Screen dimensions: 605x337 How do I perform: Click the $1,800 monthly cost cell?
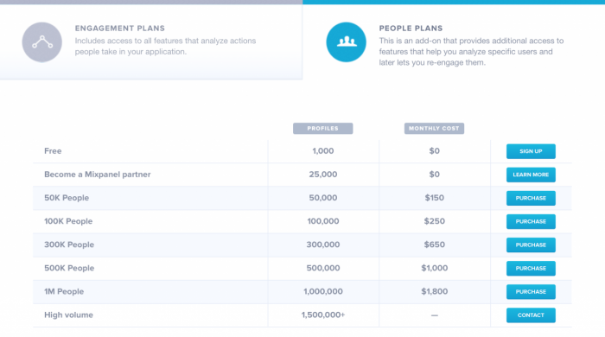pyautogui.click(x=435, y=291)
